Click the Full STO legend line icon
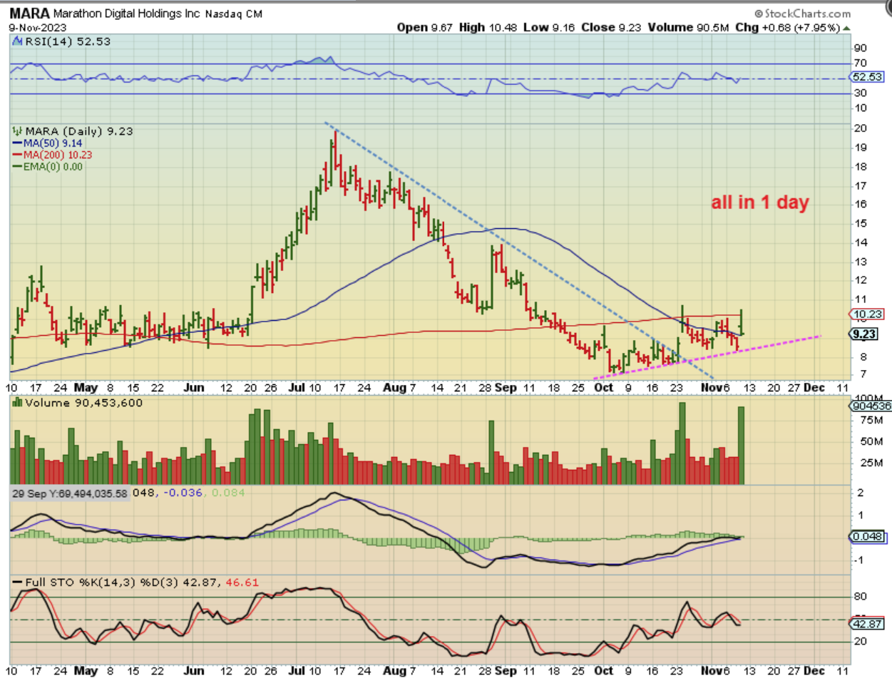Screen dimensions: 892x678 17,582
